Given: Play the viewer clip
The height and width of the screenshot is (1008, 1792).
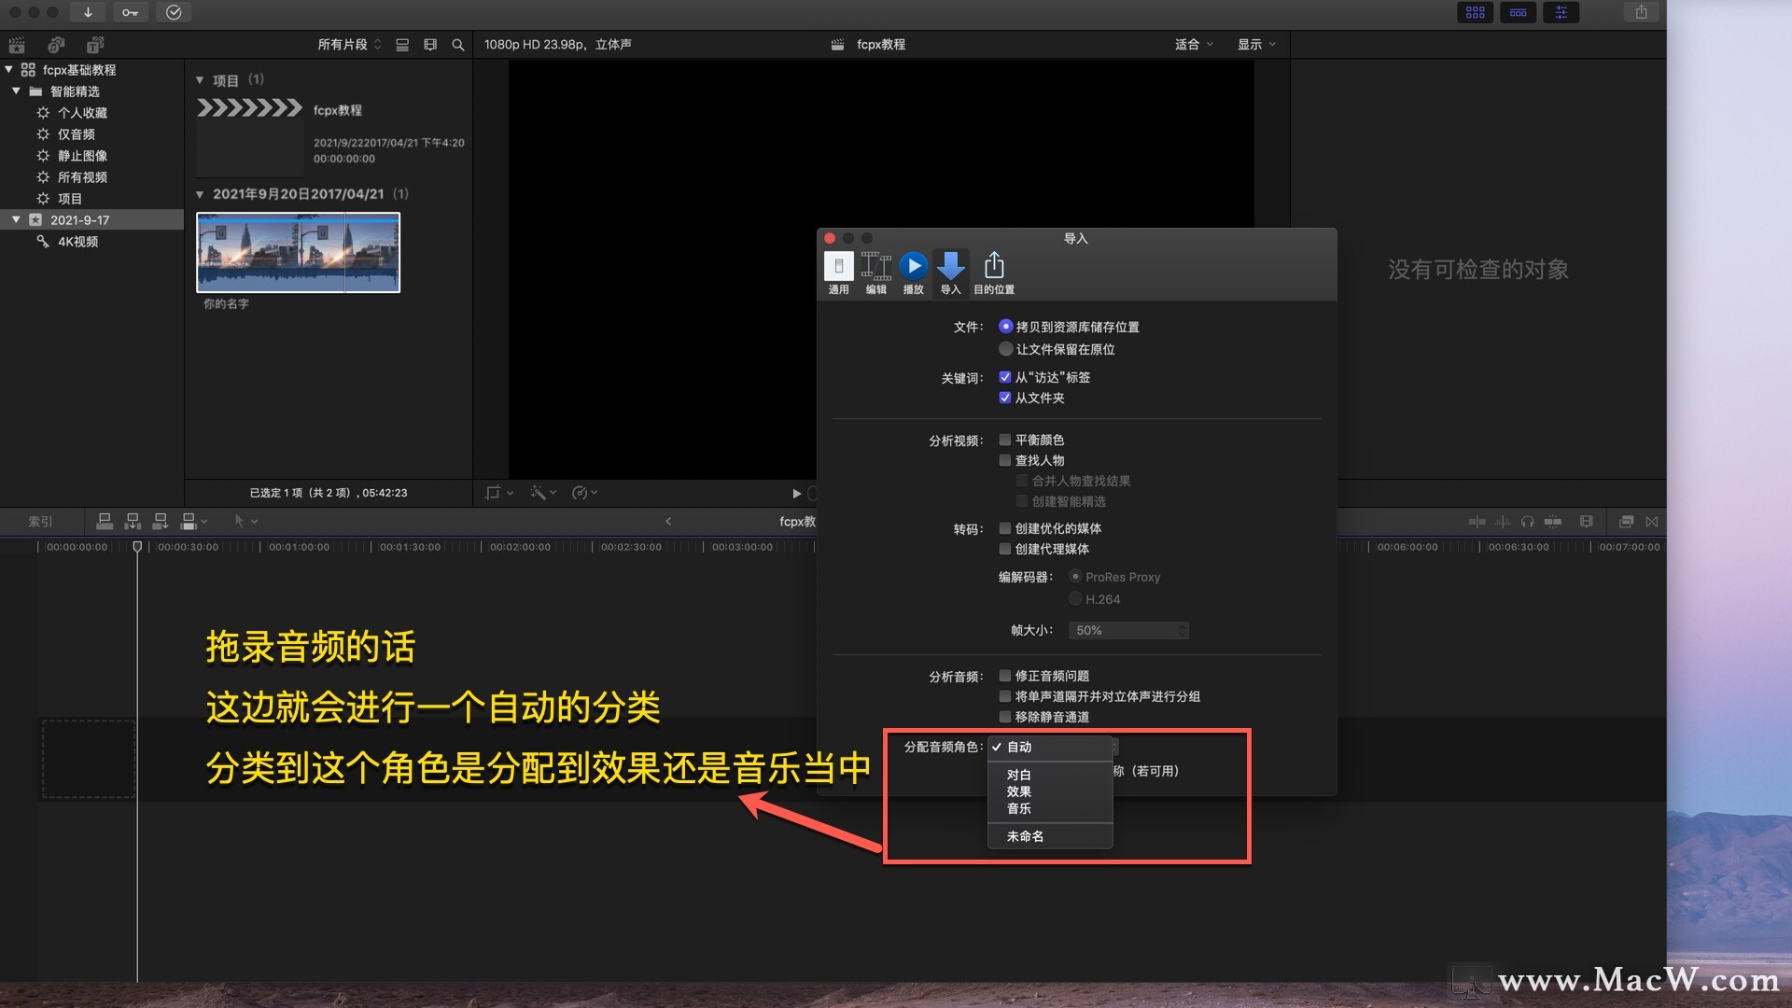Looking at the screenshot, I should coord(796,493).
